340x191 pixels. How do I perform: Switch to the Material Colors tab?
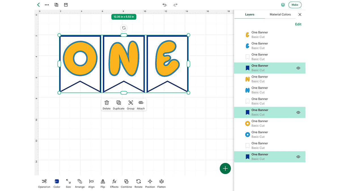(280, 14)
